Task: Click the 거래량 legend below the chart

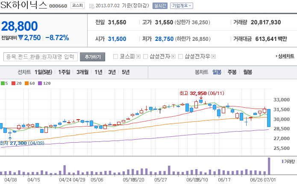Action: [288, 161]
